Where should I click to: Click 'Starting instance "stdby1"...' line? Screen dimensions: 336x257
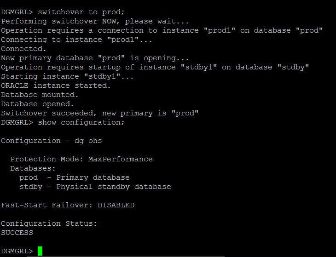click(67, 76)
